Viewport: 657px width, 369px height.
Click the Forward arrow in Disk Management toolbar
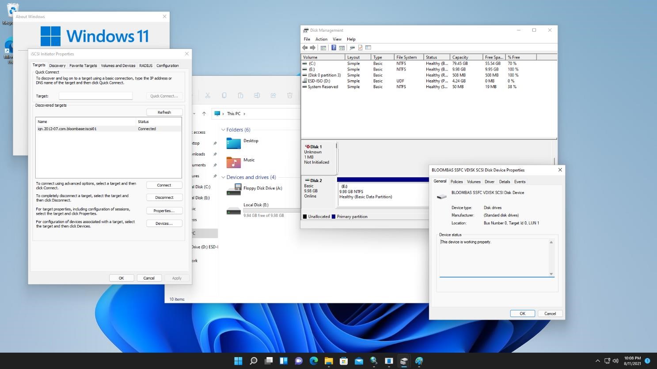[313, 48]
